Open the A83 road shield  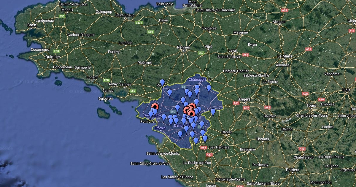204,147
